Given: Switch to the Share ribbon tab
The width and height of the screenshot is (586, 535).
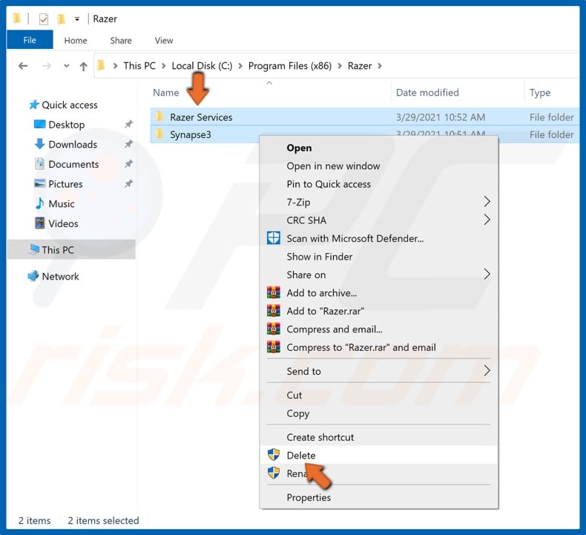Looking at the screenshot, I should click(121, 40).
